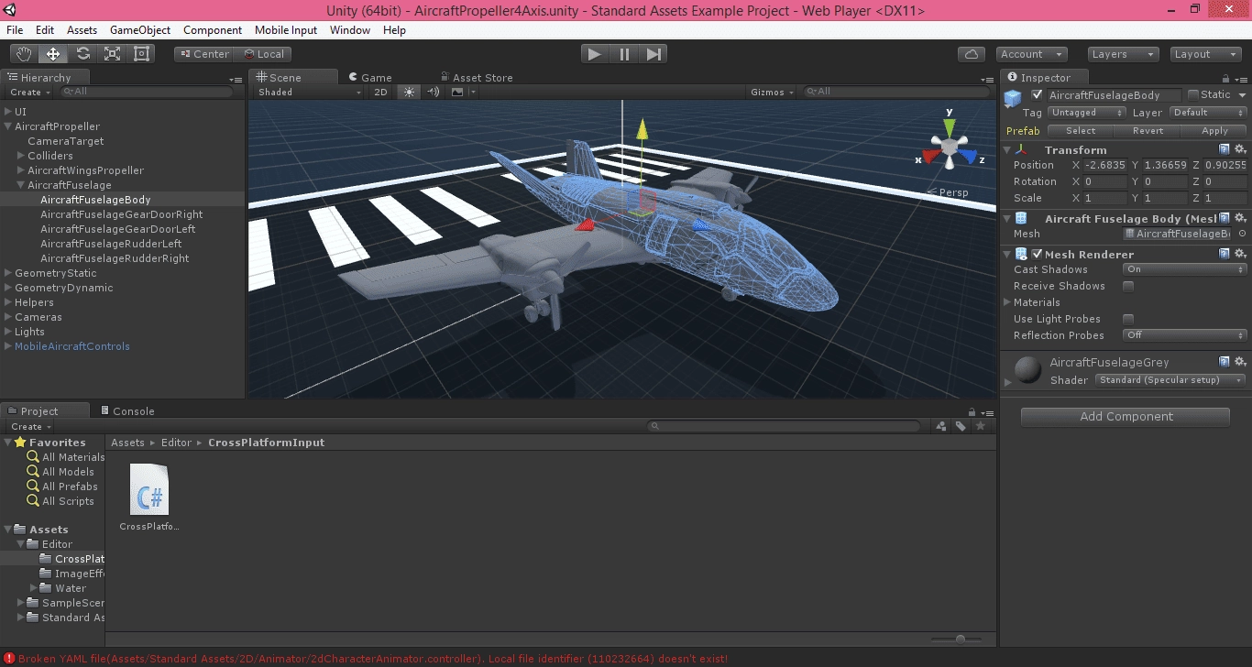The width and height of the screenshot is (1252, 667).
Task: Enable Use Light Probes checkbox
Action: click(x=1128, y=319)
